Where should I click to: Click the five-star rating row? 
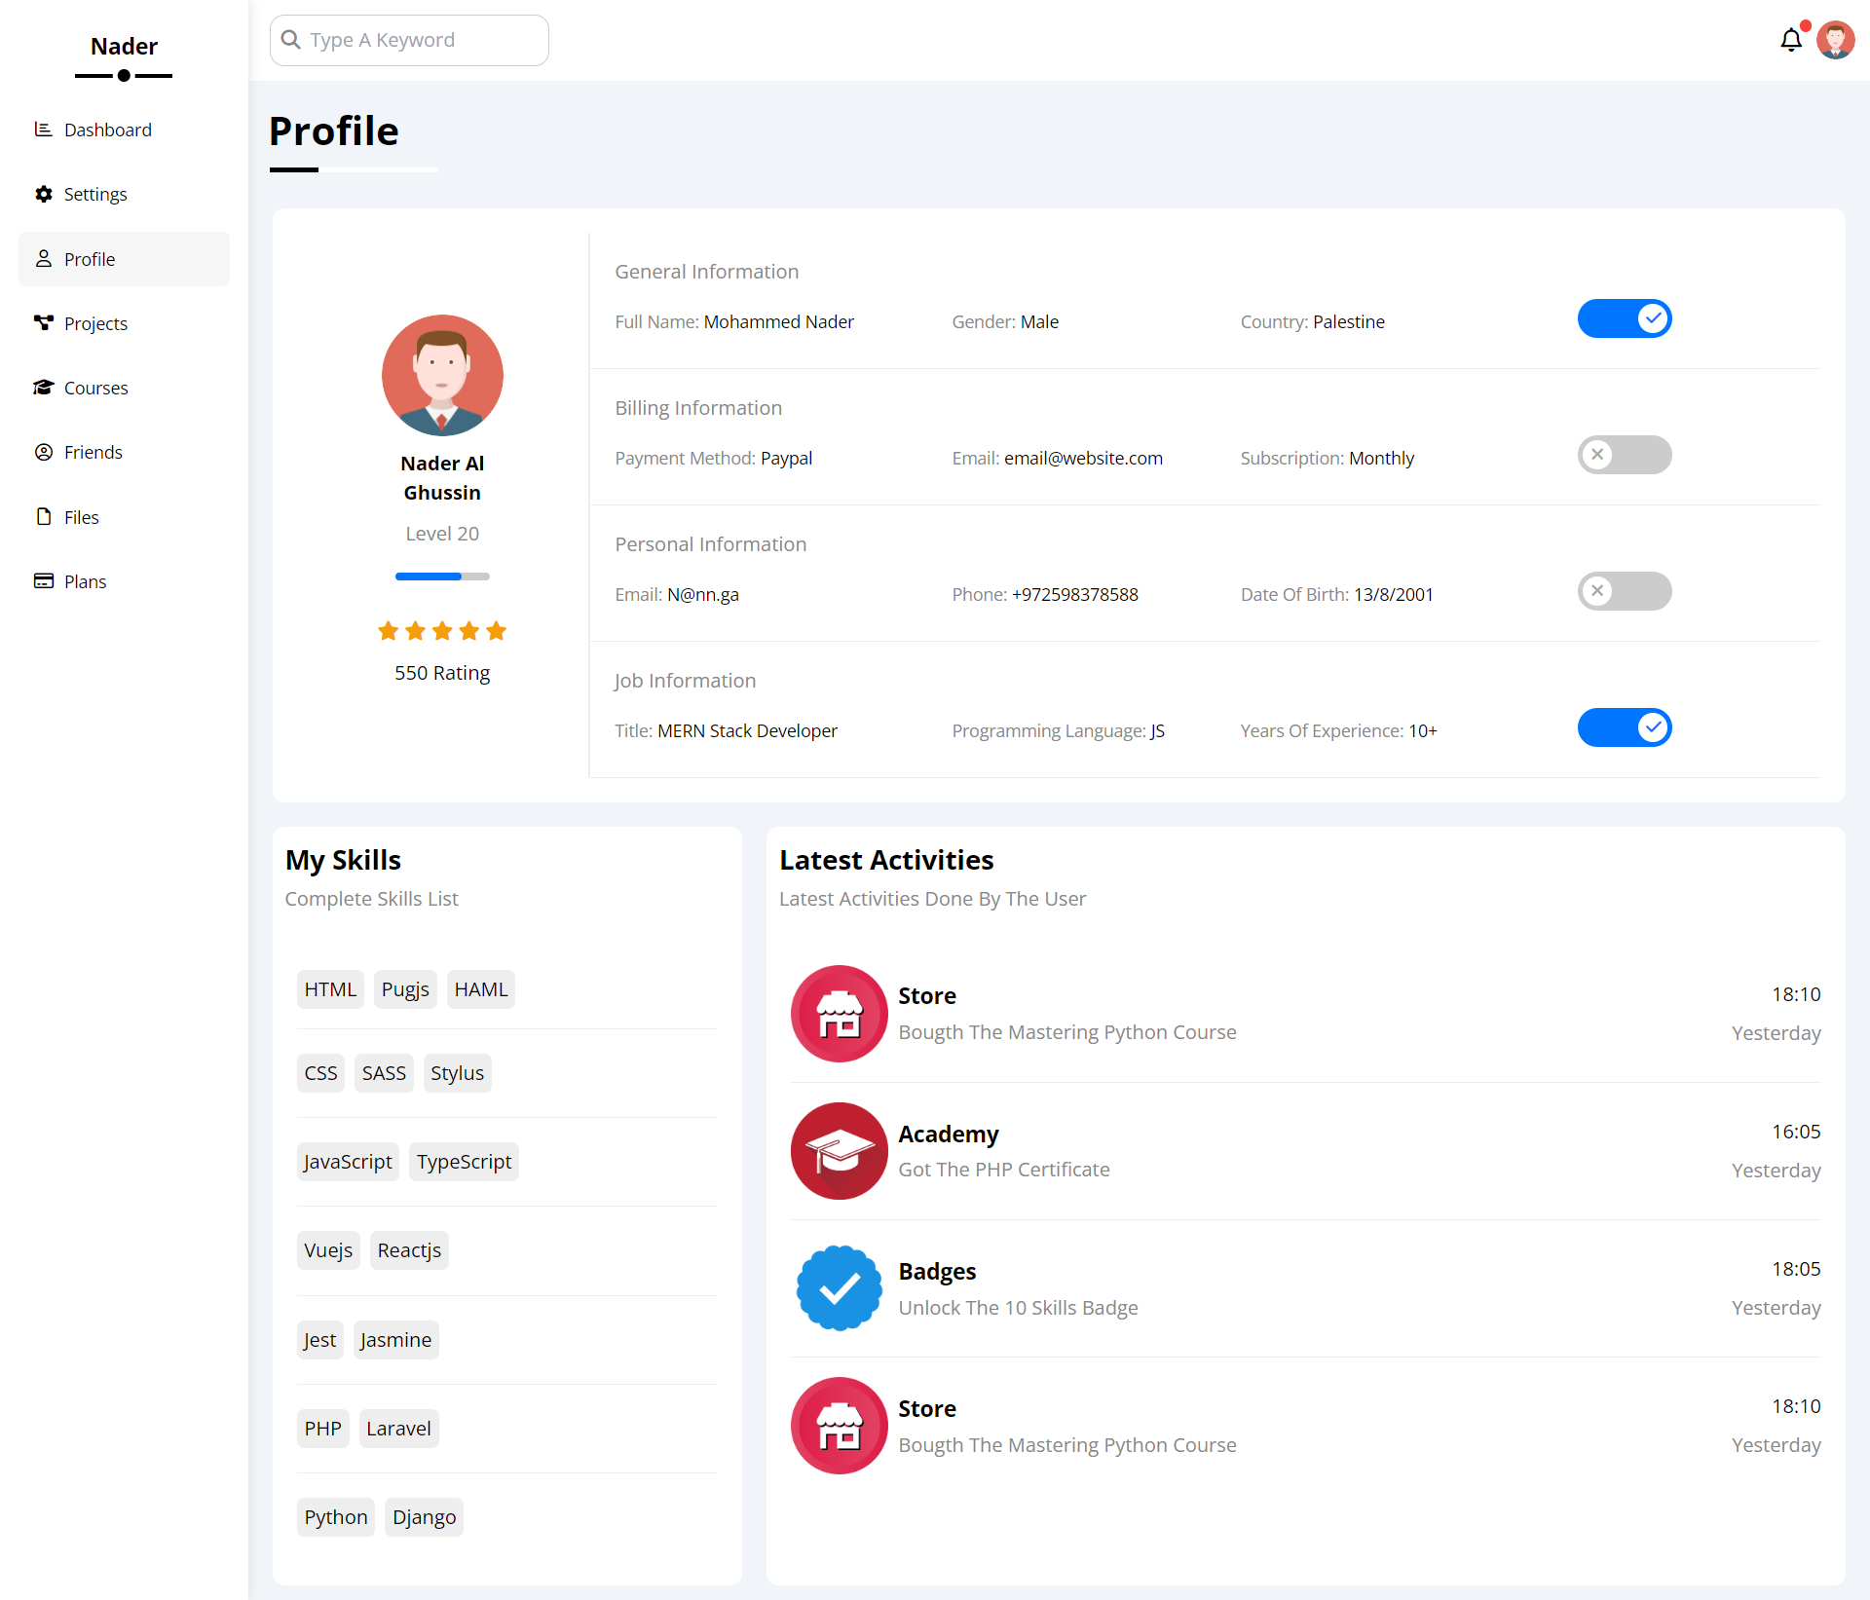point(442,631)
